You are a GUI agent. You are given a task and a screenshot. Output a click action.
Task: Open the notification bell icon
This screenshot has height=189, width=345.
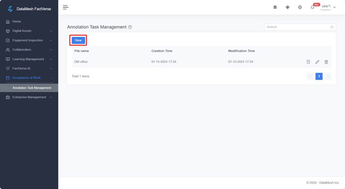(x=312, y=7)
